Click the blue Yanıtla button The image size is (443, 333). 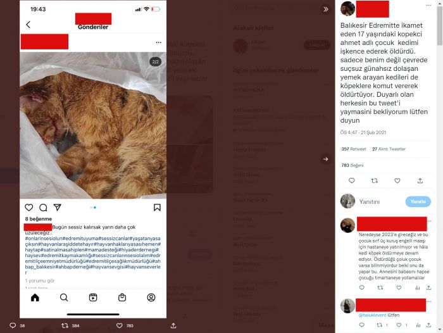coord(418,201)
